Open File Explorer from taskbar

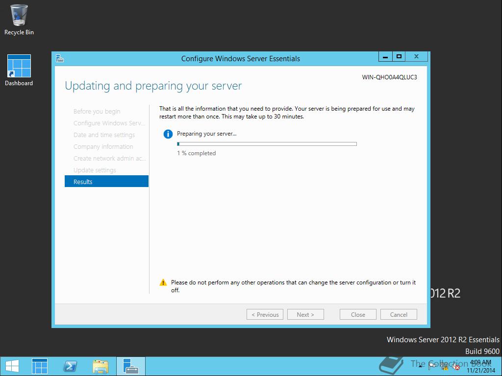pyautogui.click(x=100, y=366)
